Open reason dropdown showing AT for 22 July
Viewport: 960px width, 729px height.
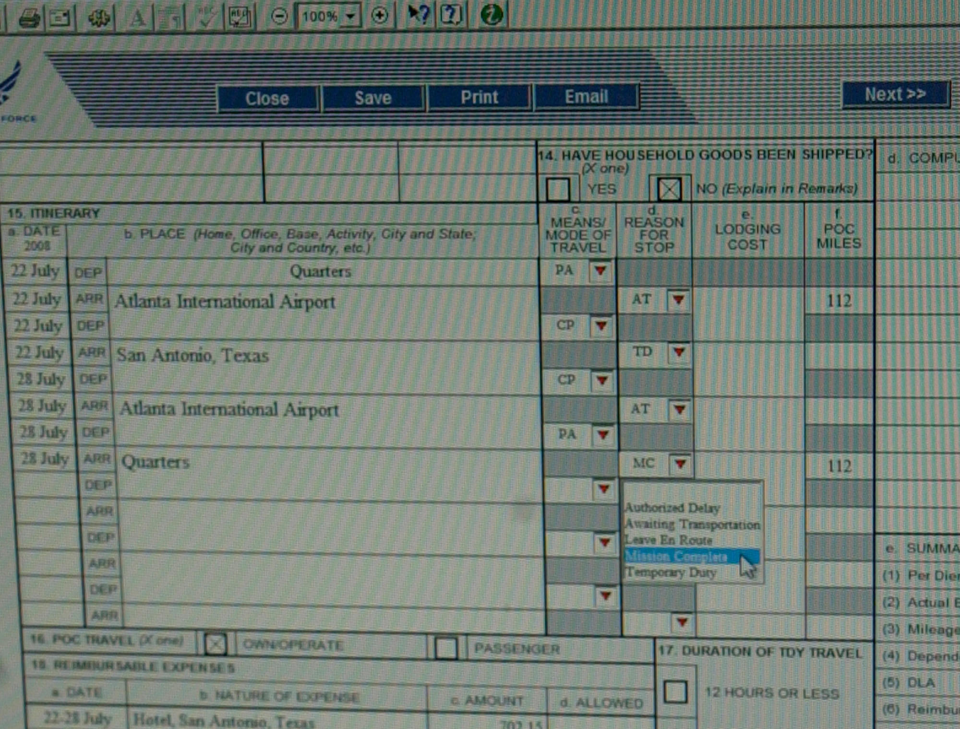(678, 300)
